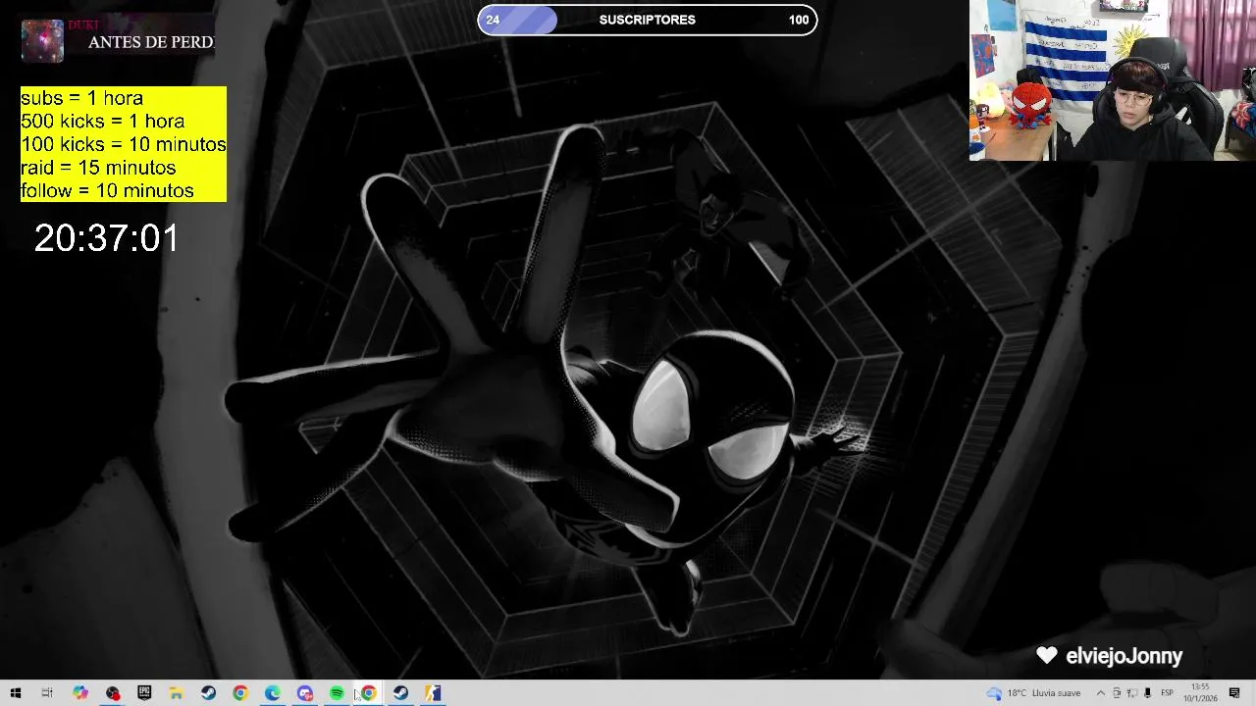
Task: Click the webcam feed overlay
Action: pyautogui.click(x=1113, y=80)
